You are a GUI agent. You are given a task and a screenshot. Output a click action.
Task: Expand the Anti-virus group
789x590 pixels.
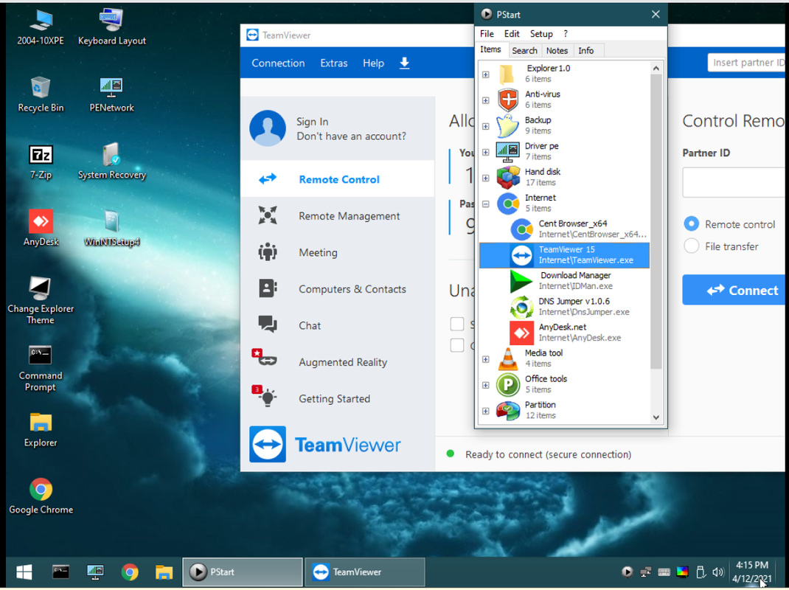[x=486, y=100]
